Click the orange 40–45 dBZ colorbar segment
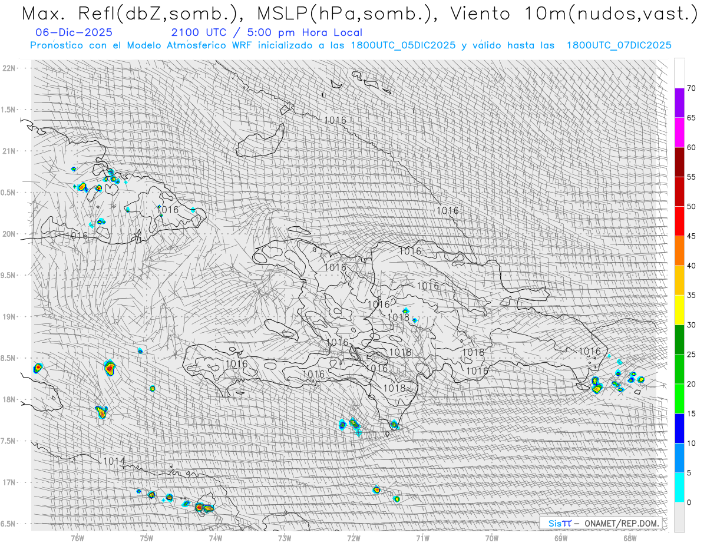The height and width of the screenshot is (546, 707). 679,251
